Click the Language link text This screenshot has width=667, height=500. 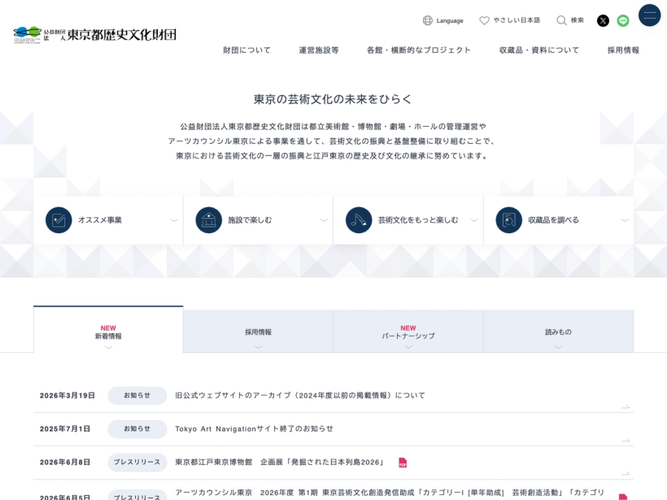(x=450, y=20)
